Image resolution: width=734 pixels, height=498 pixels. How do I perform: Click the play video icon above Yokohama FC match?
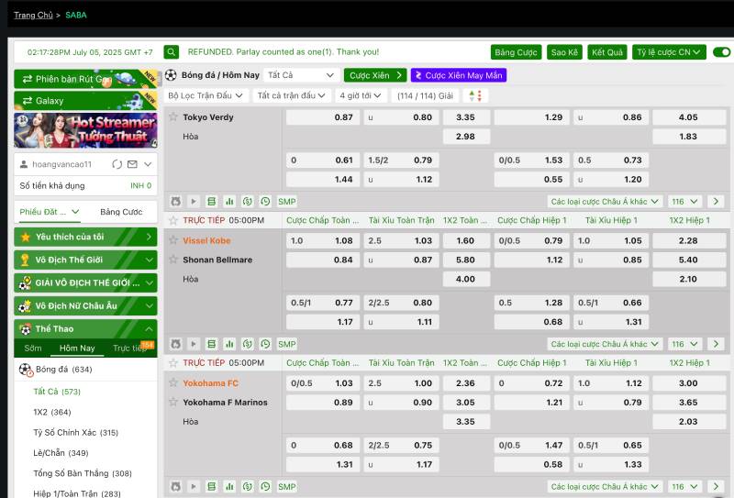(x=194, y=344)
